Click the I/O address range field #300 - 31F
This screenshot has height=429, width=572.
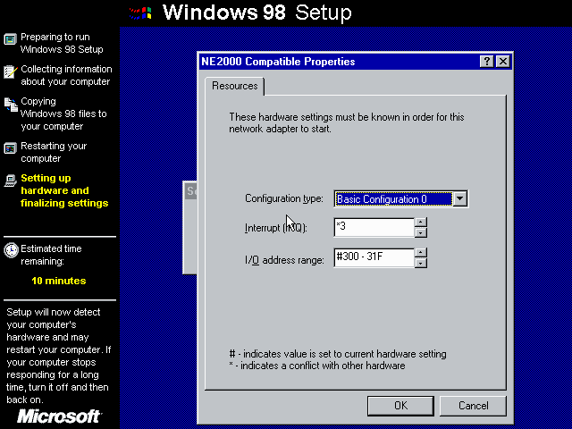coord(374,257)
